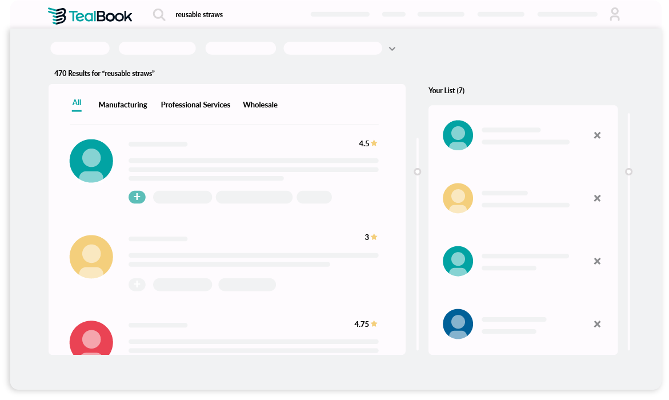Expand the filter dropdown chevron
Screen dimensions: 669x400
pyautogui.click(x=392, y=49)
